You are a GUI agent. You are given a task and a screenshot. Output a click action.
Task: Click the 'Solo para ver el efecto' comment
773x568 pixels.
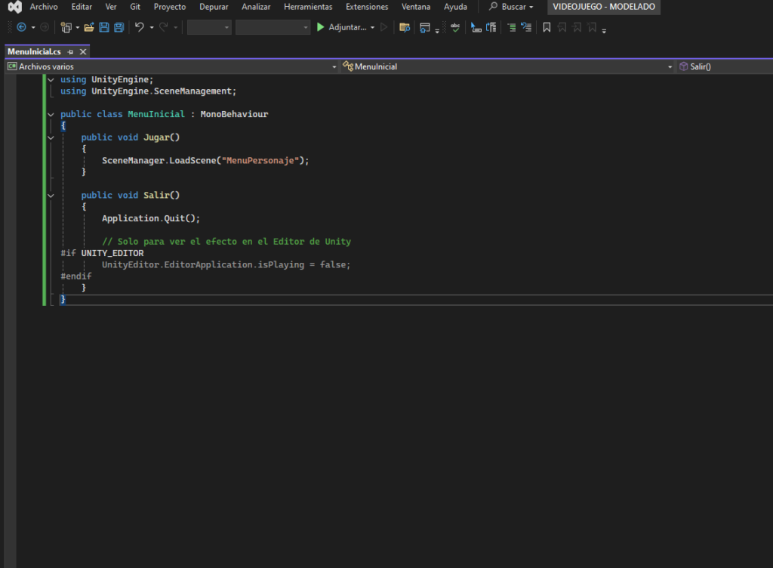coord(226,242)
